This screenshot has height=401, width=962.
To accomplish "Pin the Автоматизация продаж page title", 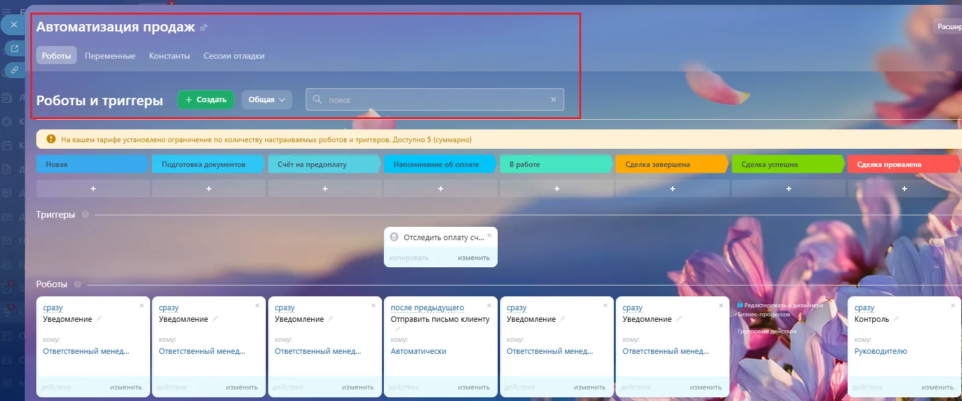I will point(204,27).
